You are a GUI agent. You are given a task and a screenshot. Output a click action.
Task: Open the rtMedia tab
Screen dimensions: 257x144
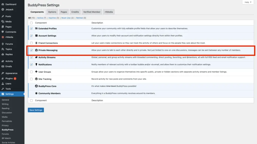109,12
